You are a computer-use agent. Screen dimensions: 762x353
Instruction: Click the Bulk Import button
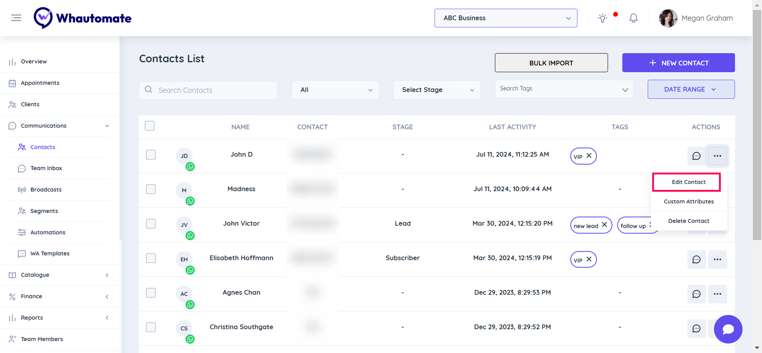click(x=551, y=63)
